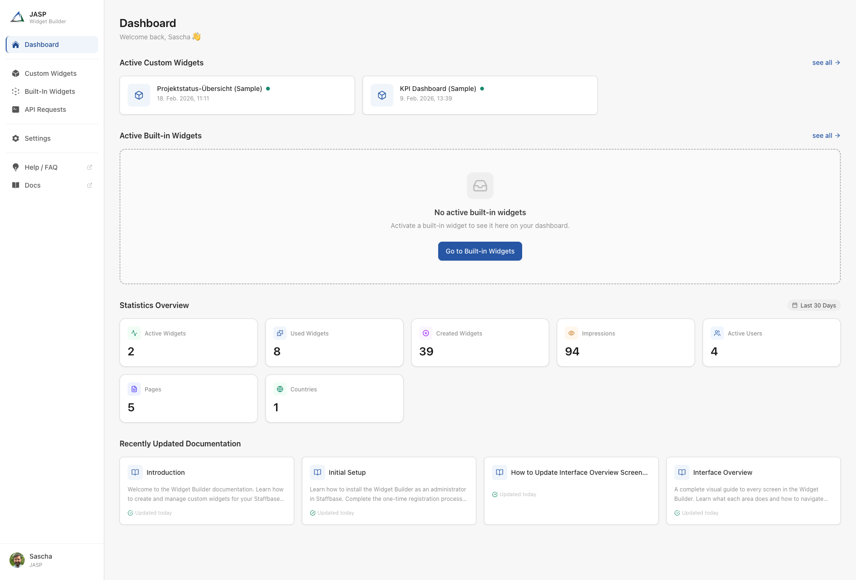Viewport: 856px width, 580px height.
Task: Click the KPI Dashboard cube icon
Action: pyautogui.click(x=382, y=95)
